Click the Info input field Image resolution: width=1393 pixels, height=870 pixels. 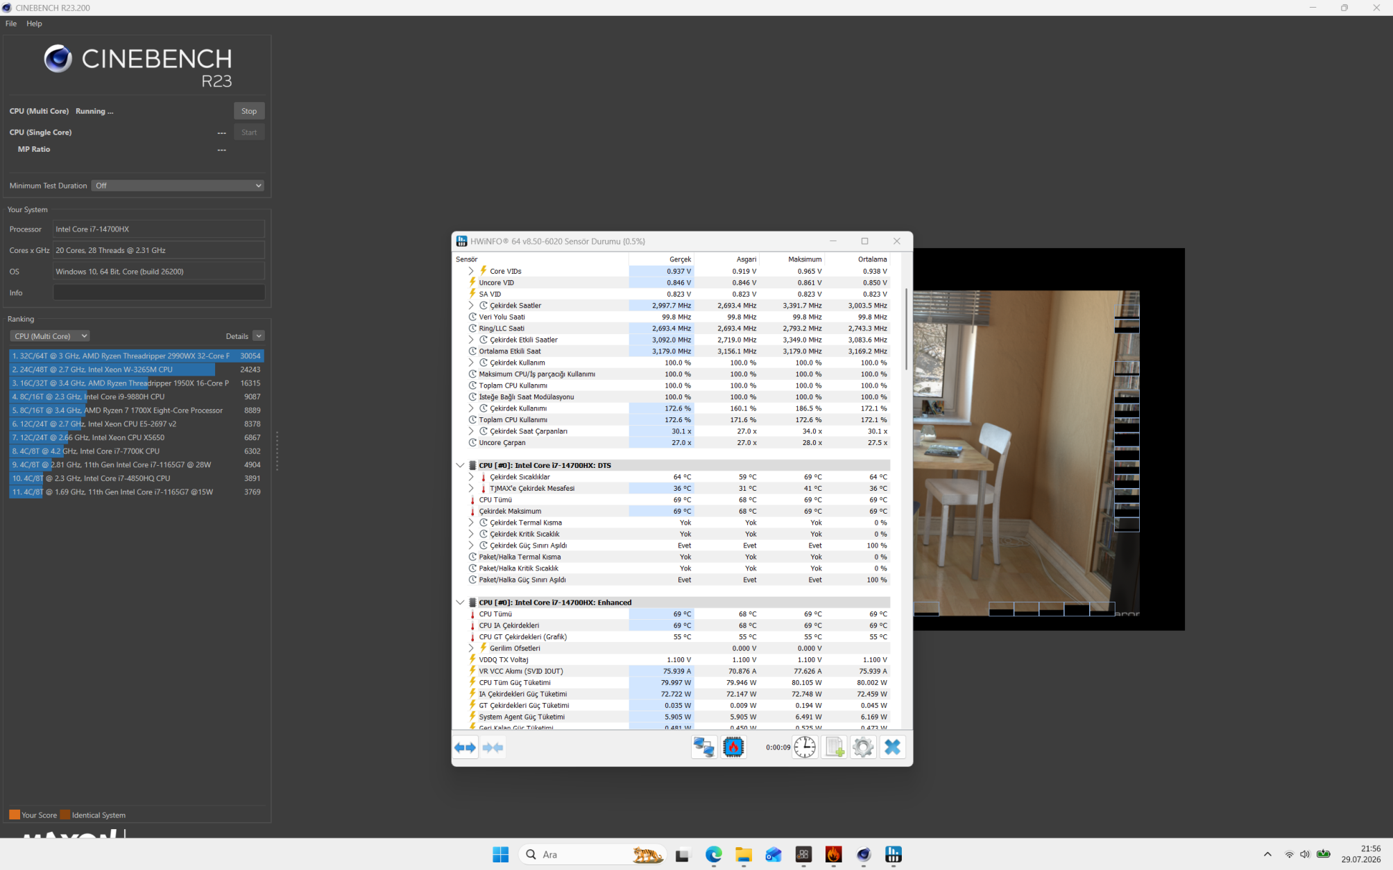(159, 293)
